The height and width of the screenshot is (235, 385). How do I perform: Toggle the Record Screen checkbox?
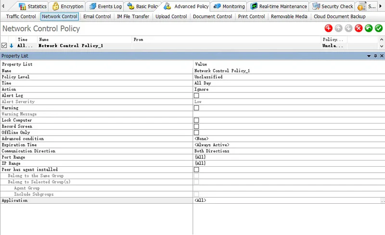click(x=196, y=126)
